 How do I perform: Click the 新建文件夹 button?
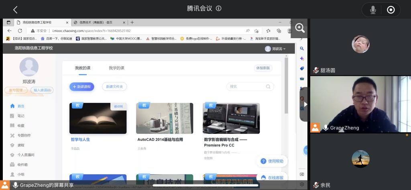[114, 86]
